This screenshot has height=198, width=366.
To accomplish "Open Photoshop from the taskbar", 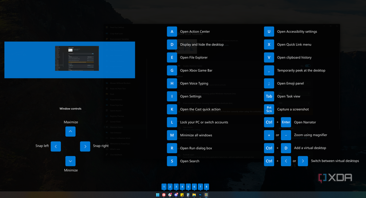I will (200, 195).
